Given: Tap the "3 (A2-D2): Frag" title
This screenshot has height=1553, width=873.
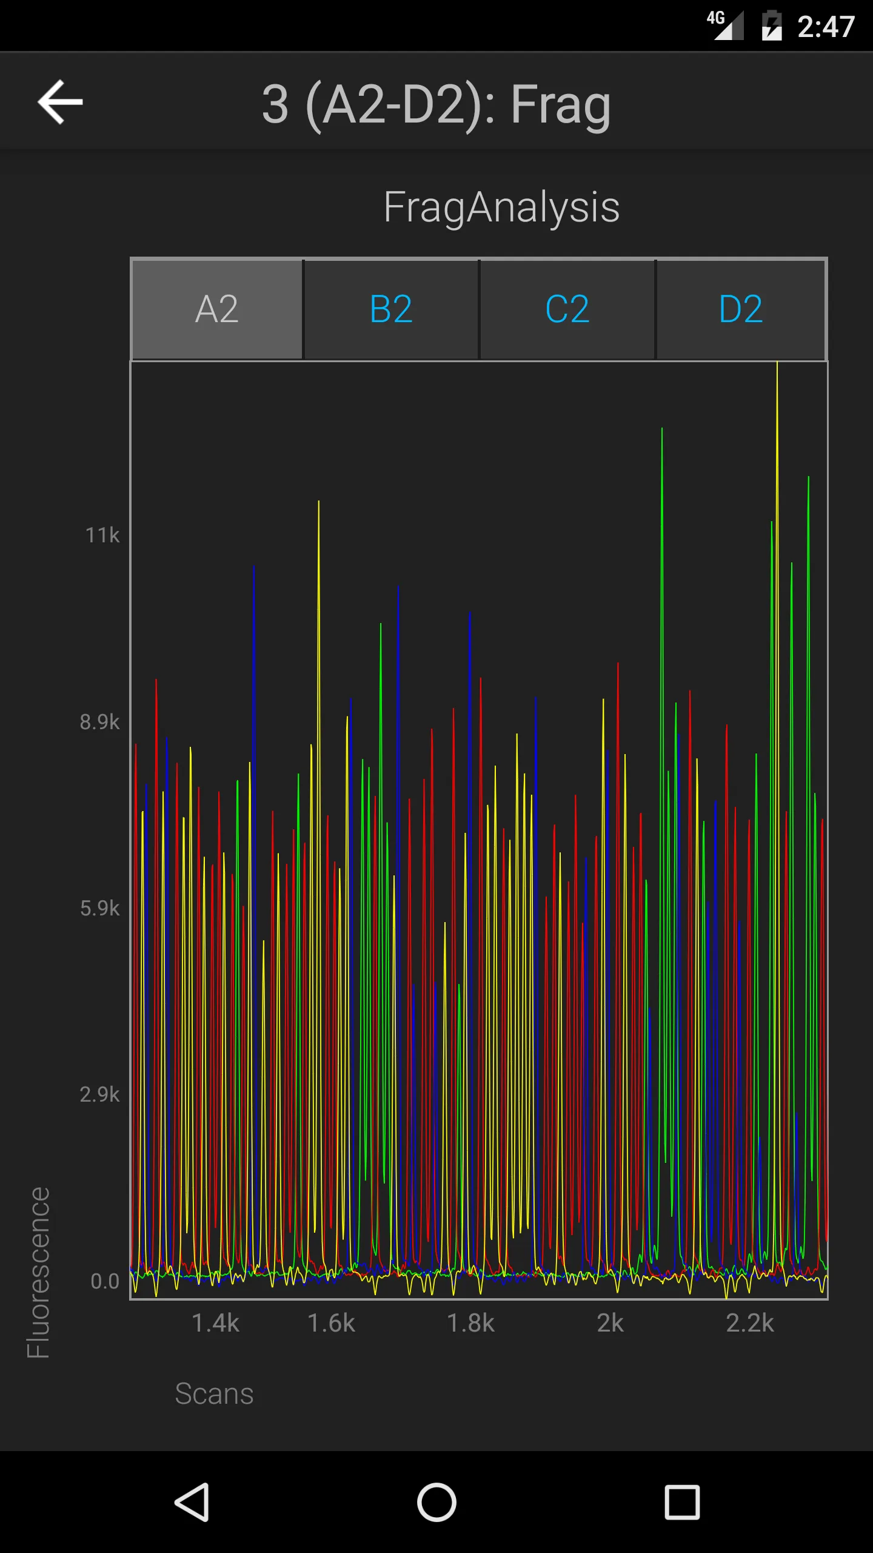Looking at the screenshot, I should point(436,104).
